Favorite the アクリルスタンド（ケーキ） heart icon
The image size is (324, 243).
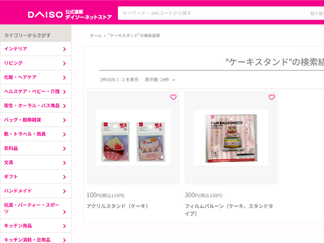[173, 97]
